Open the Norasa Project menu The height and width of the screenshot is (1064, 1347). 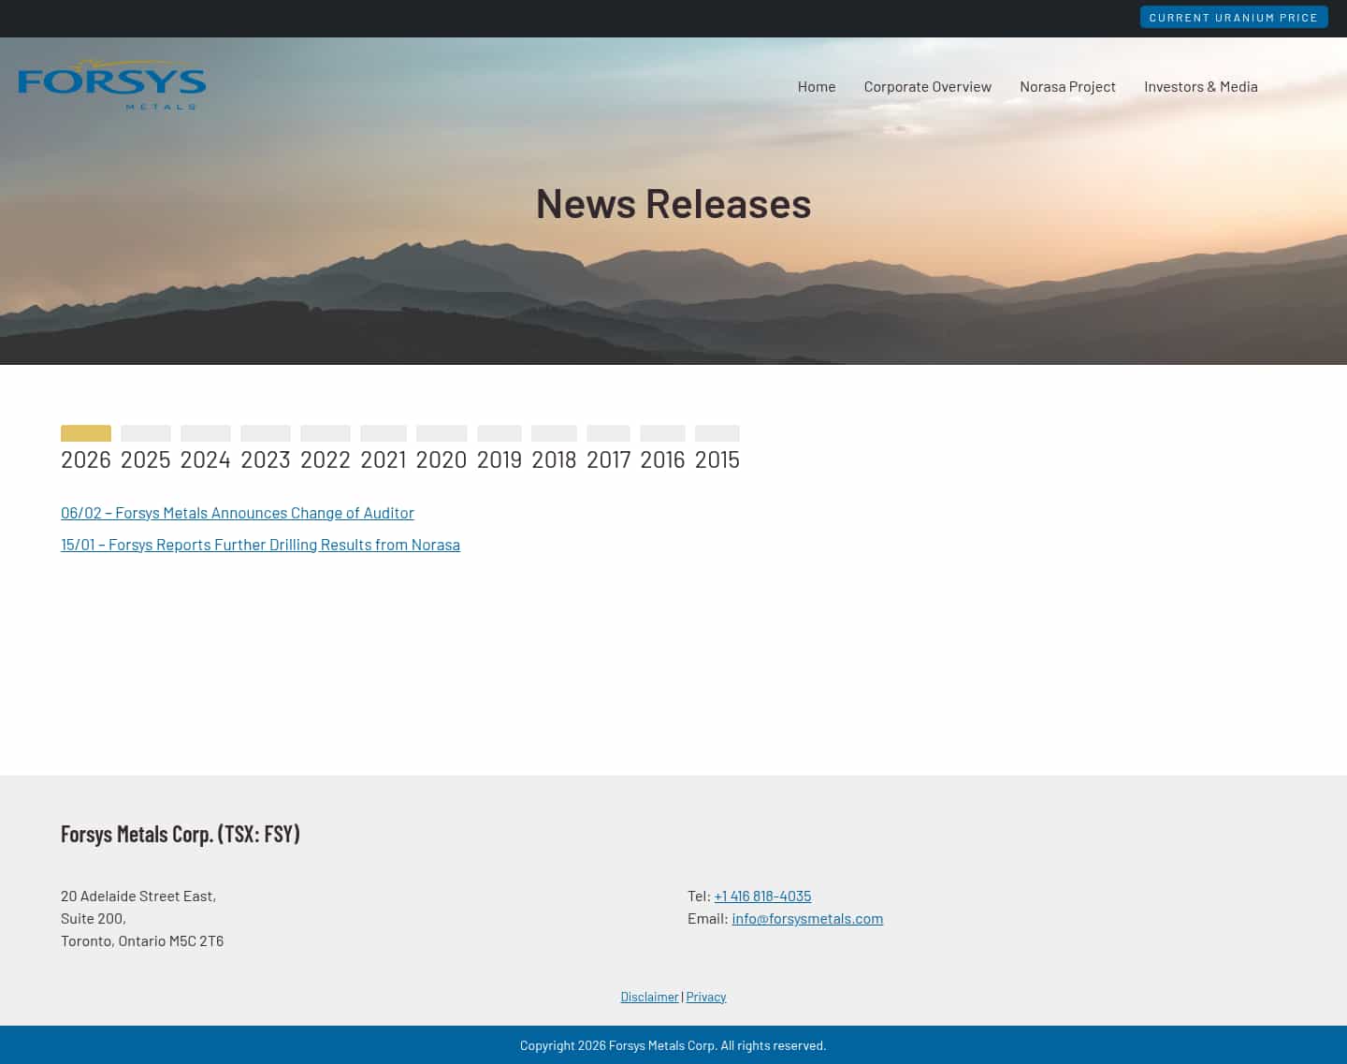tap(1067, 86)
